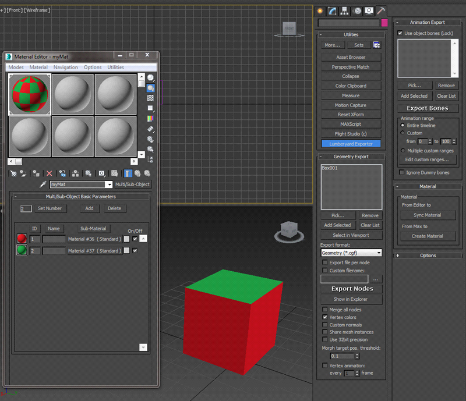Image resolution: width=466 pixels, height=401 pixels.
Task: Click the Export Nodes button
Action: click(x=352, y=289)
